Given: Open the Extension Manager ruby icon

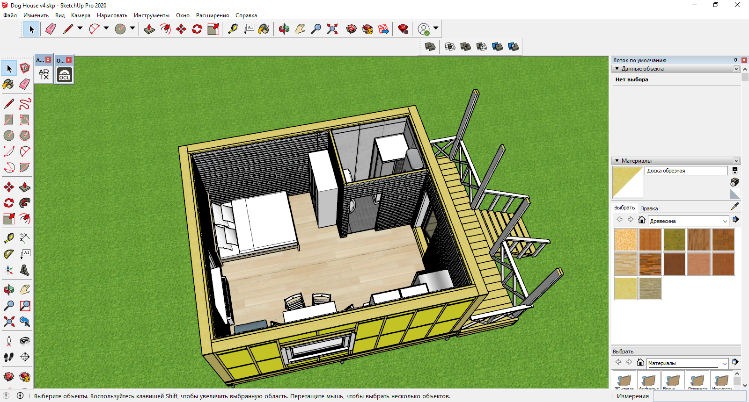Looking at the screenshot, I should point(403,29).
